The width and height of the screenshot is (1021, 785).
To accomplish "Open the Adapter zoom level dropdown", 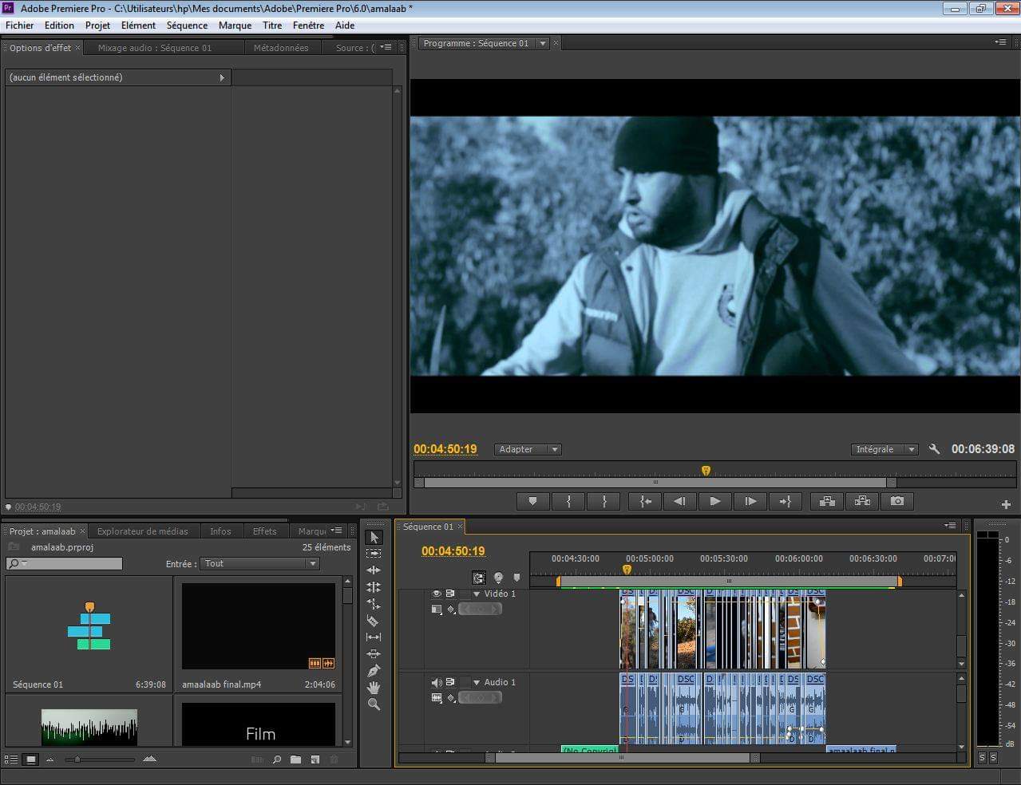I will (528, 449).
